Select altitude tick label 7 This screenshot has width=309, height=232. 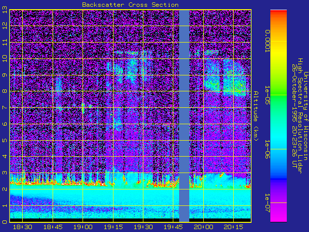[5, 107]
